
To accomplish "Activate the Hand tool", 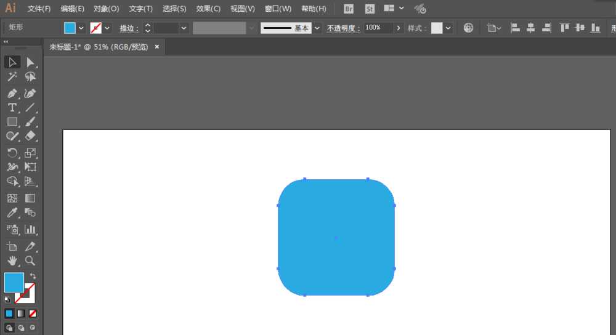I will (x=12, y=261).
